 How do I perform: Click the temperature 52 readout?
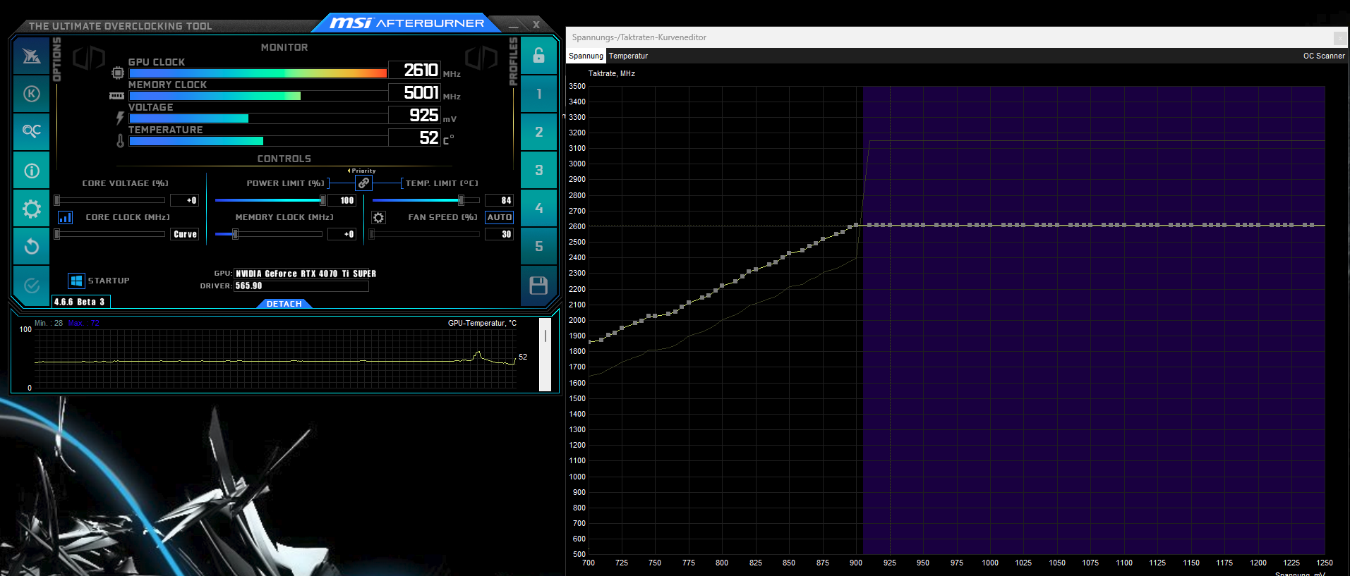click(x=415, y=137)
